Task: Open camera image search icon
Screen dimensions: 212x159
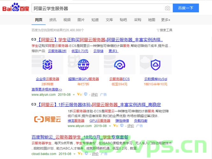Action: point(167,8)
